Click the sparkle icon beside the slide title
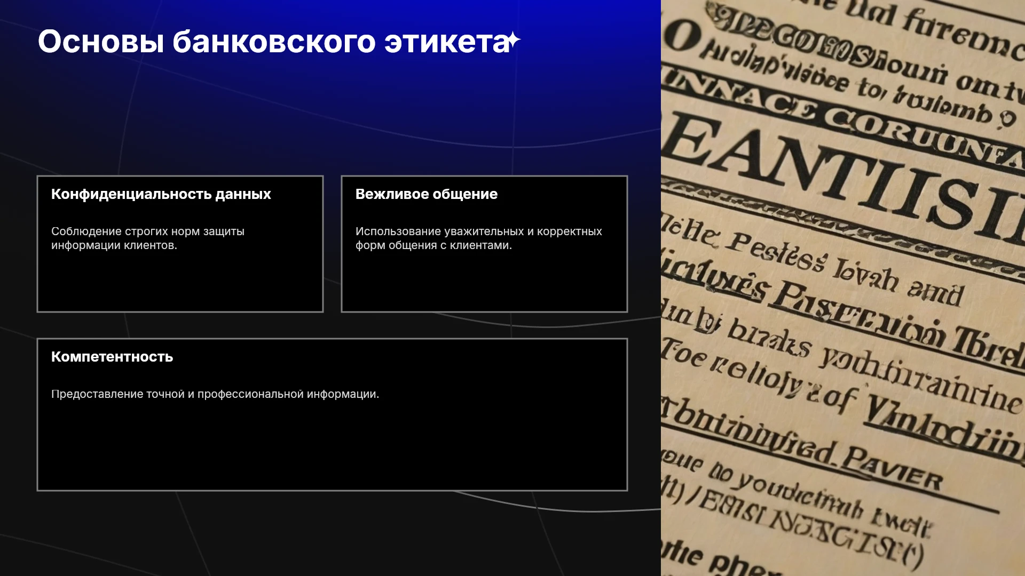Screen dimensions: 1025x576 coord(513,41)
